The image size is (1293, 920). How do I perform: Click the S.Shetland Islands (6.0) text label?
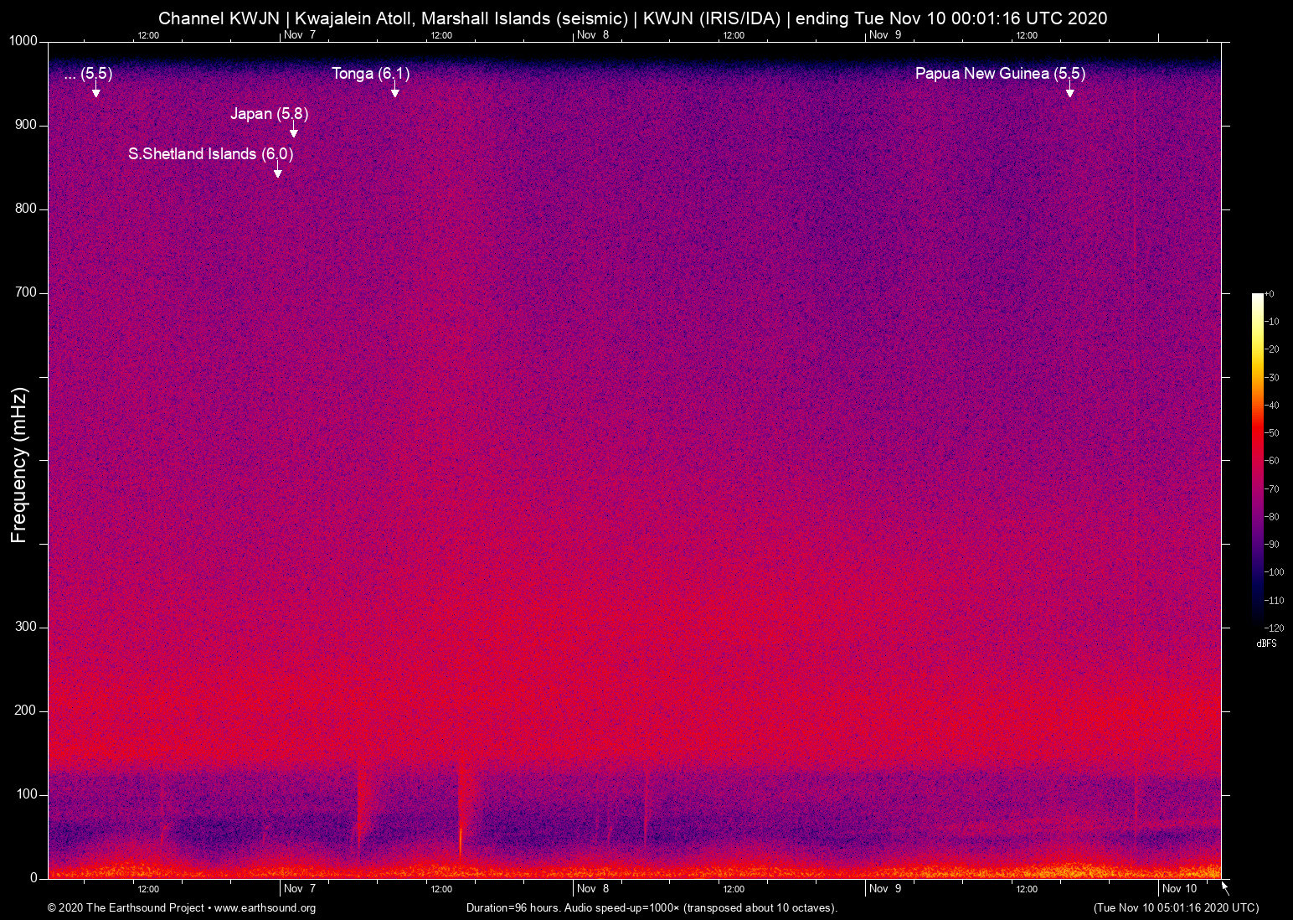[x=210, y=154]
